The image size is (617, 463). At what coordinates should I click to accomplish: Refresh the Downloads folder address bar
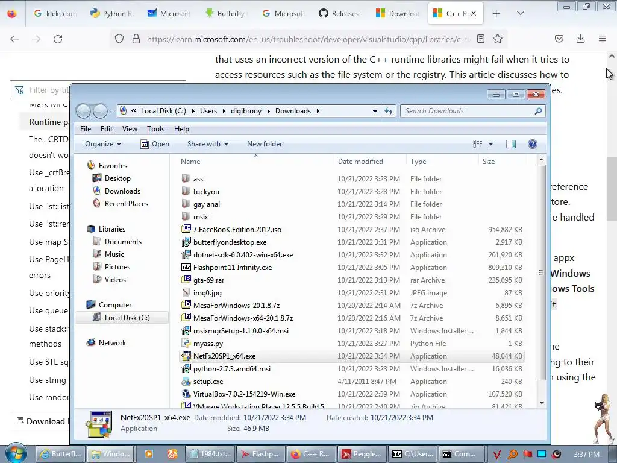389,111
